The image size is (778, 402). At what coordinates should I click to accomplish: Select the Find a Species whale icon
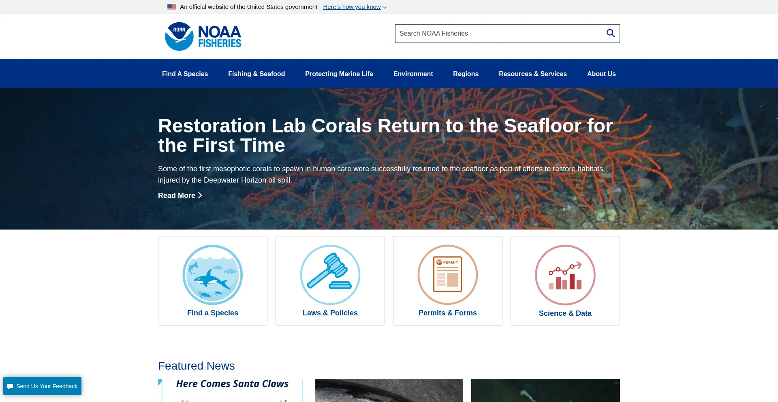point(212,275)
